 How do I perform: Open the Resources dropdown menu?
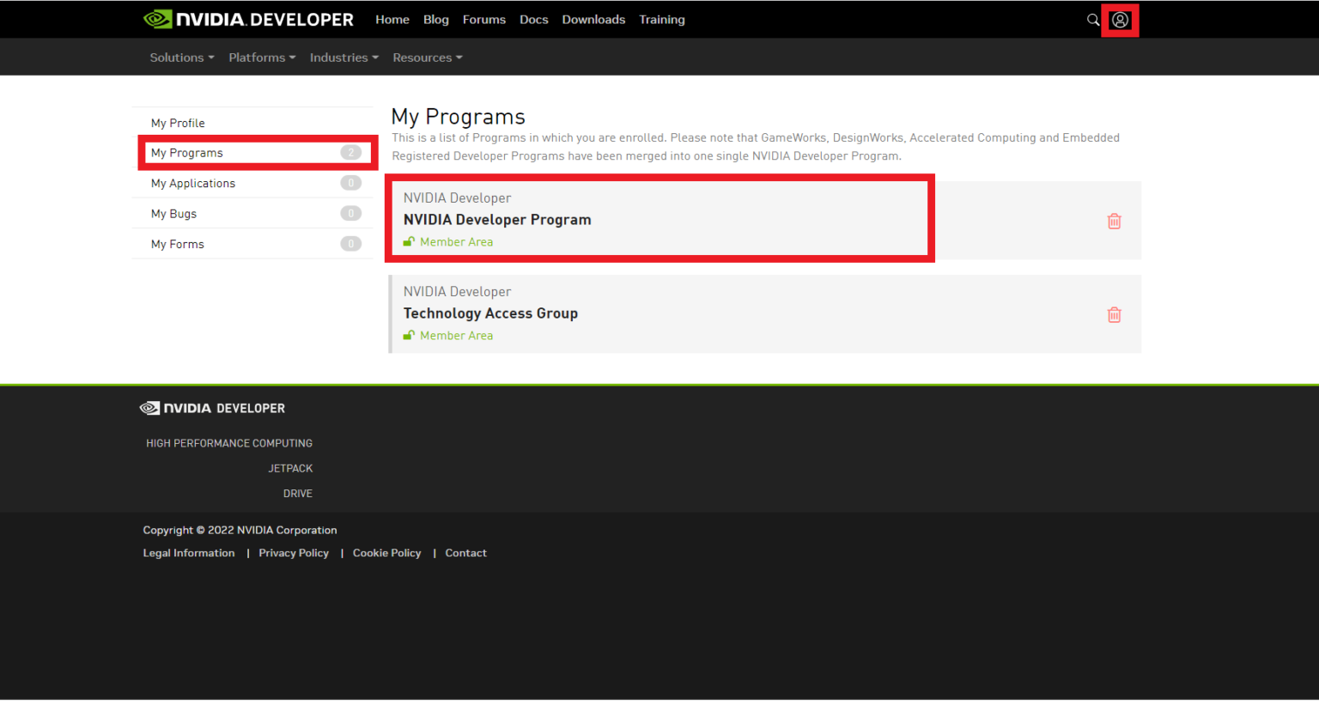(427, 58)
